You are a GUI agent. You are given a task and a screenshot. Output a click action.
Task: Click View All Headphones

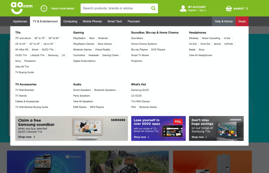(200, 55)
